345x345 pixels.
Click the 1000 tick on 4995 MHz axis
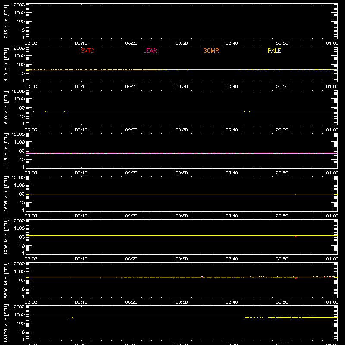(19, 228)
